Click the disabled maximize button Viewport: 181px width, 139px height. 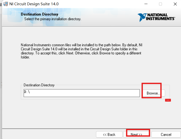point(160,4)
